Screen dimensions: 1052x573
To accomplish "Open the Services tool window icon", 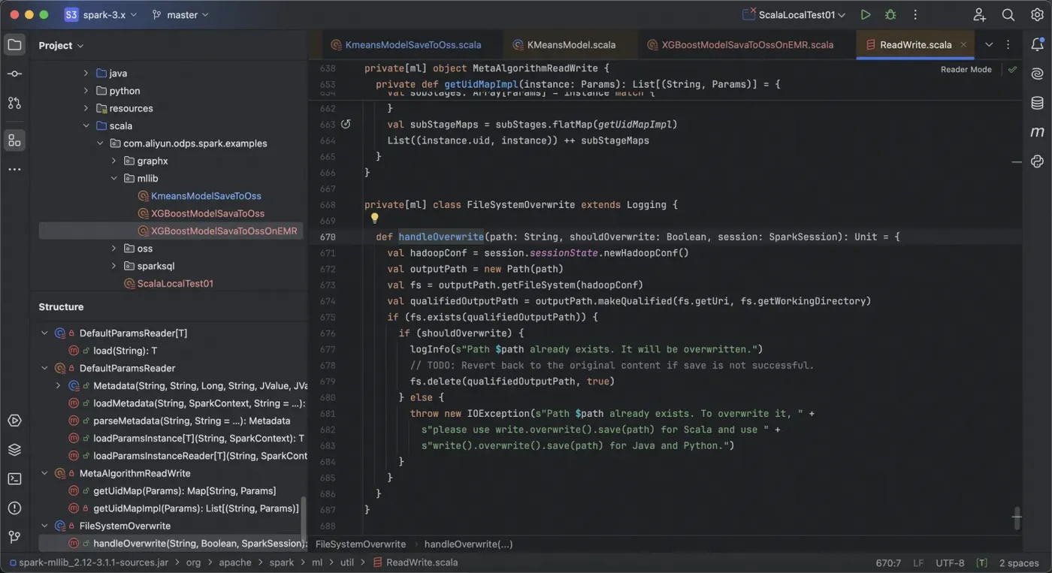I will [x=14, y=421].
